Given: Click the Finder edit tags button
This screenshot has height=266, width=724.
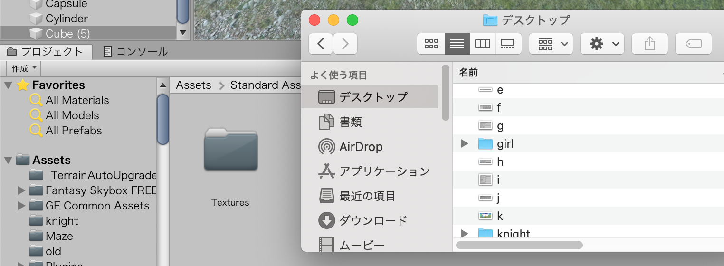Looking at the screenshot, I should (693, 44).
